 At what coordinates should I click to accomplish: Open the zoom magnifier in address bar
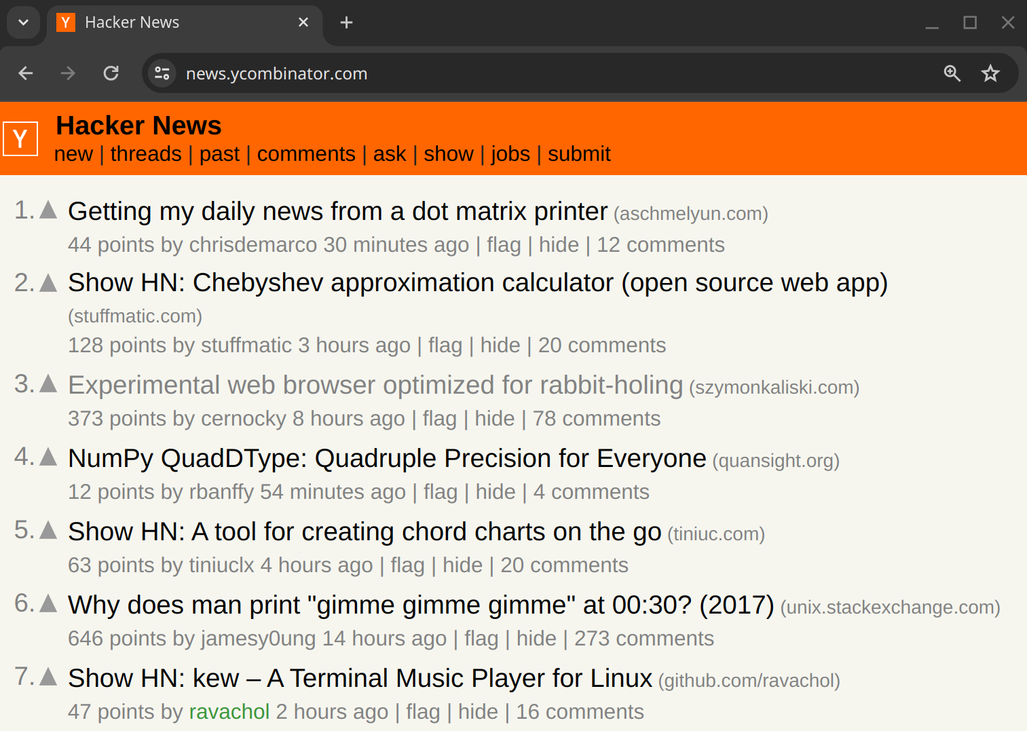952,73
